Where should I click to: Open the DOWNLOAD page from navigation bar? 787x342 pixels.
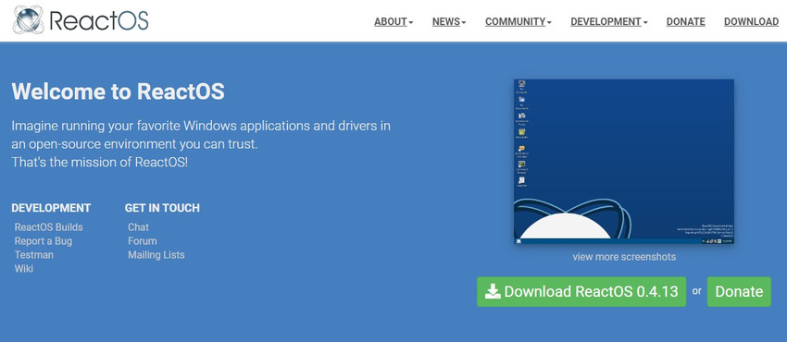click(752, 21)
